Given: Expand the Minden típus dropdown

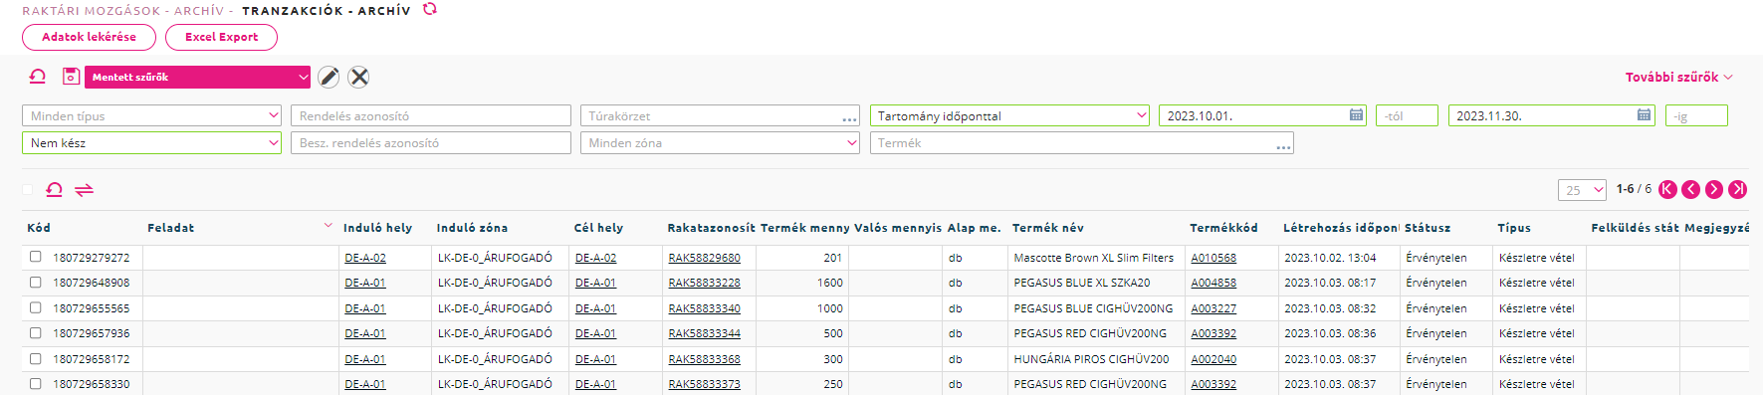Looking at the screenshot, I should click(x=151, y=115).
